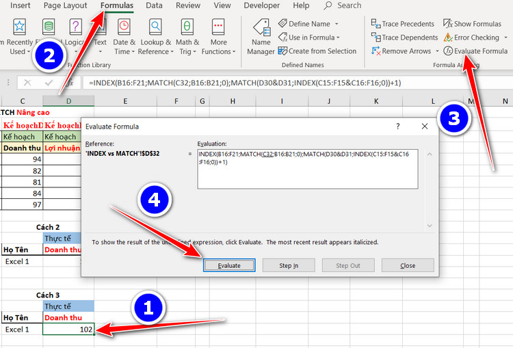Open the Insert tab
Viewport: 513px width, 348px height.
21,5
